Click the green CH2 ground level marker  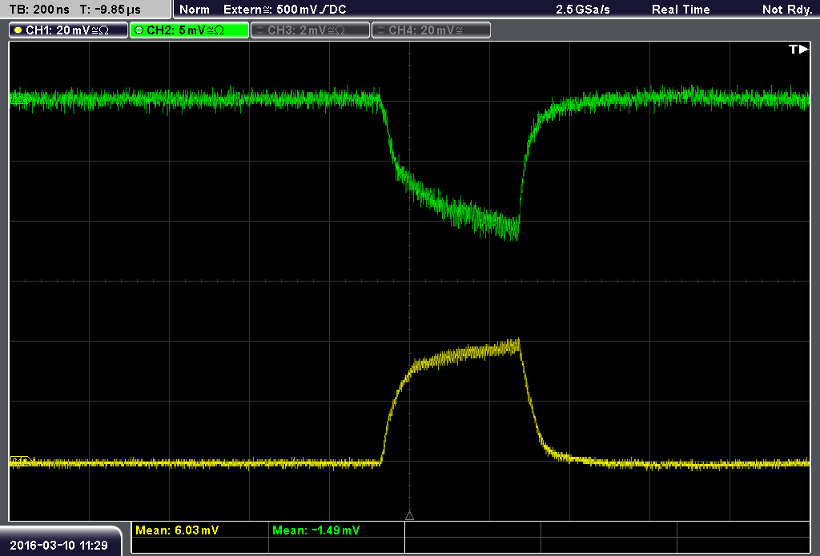pyautogui.click(x=21, y=98)
